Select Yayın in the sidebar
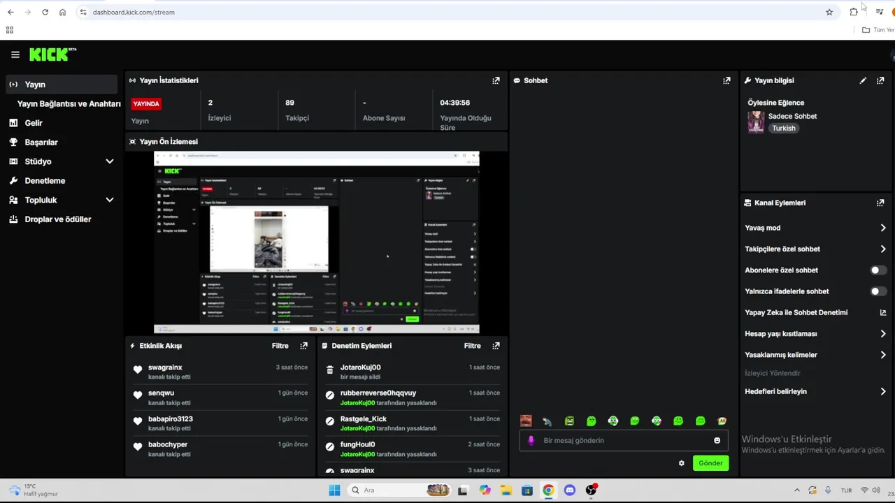895x503 pixels. (62, 85)
